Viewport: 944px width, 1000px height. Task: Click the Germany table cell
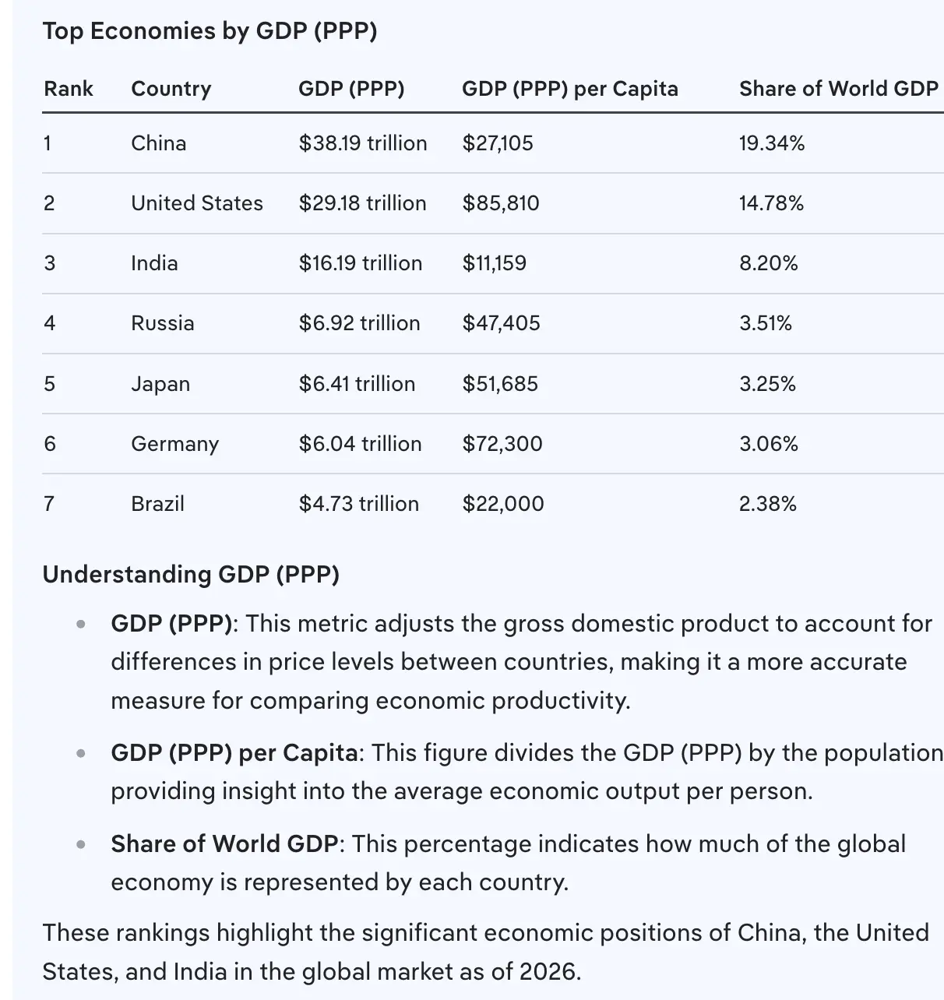tap(175, 444)
